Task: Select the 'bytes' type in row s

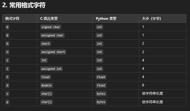Action: [101, 94]
